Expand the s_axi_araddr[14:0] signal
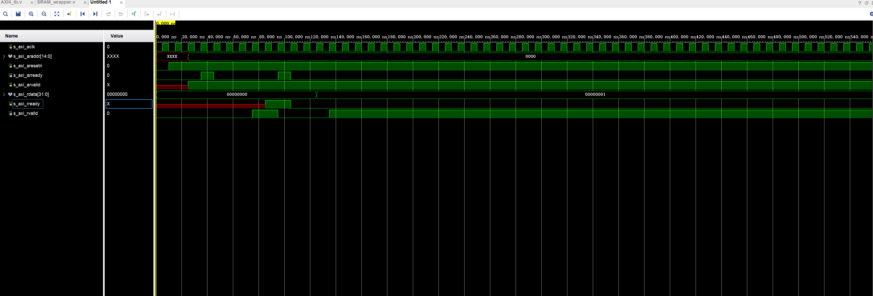The image size is (873, 296). (3, 56)
